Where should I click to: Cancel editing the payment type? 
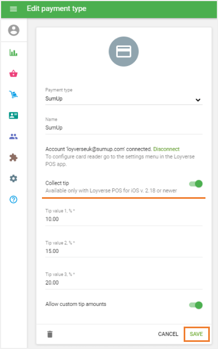(168, 334)
